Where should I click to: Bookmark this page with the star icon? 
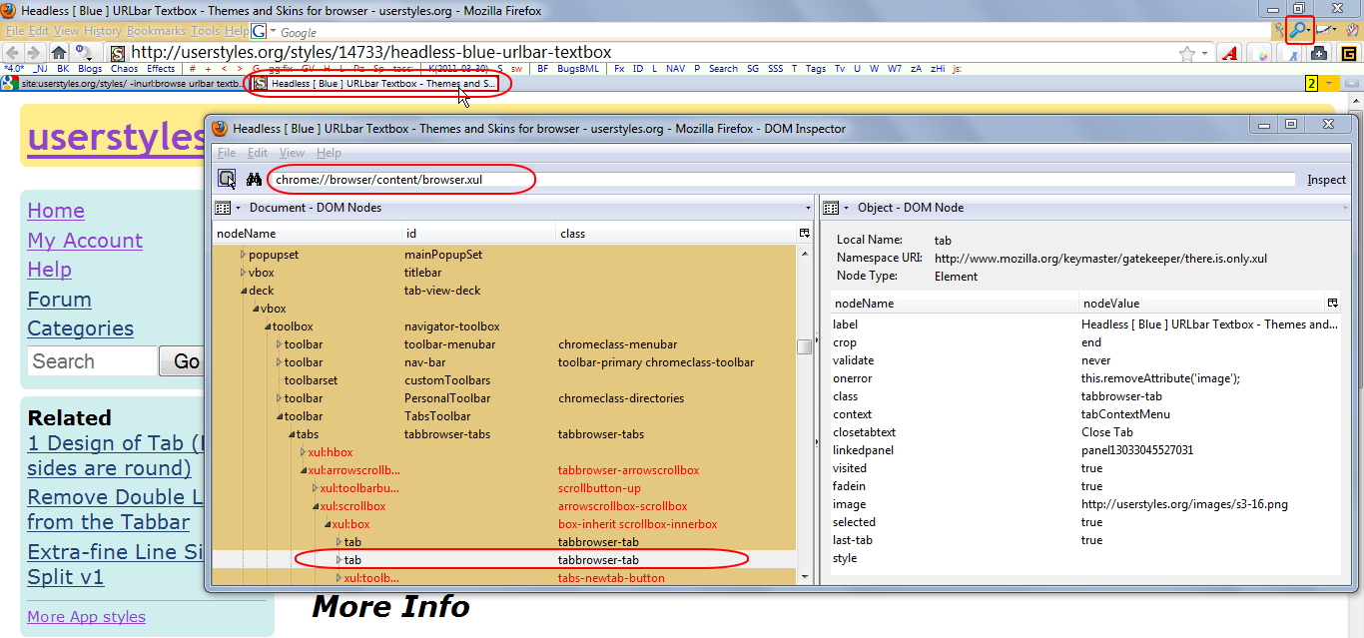[1187, 53]
